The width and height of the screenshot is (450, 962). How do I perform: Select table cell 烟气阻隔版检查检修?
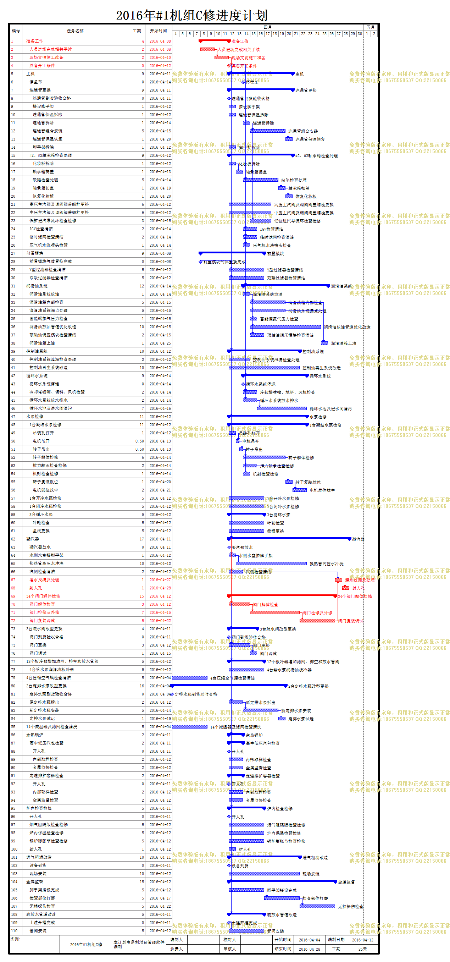tap(49, 825)
